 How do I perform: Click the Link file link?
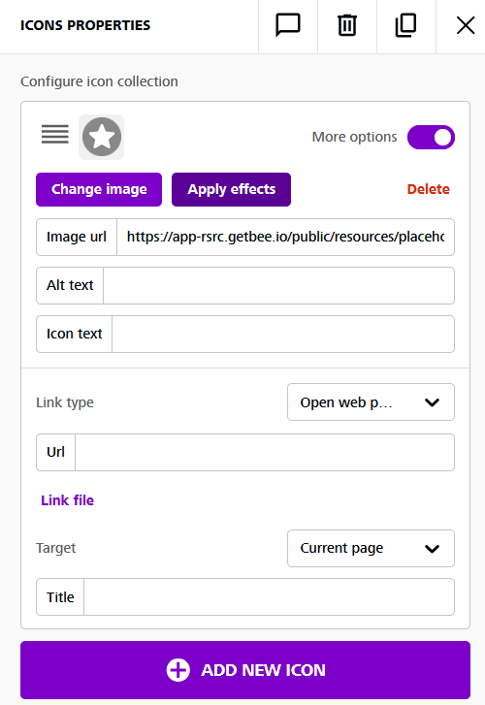pos(68,500)
